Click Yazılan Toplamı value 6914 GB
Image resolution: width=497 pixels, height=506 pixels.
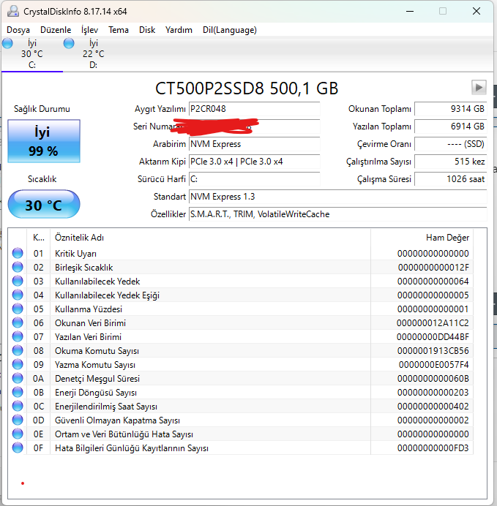coord(450,126)
